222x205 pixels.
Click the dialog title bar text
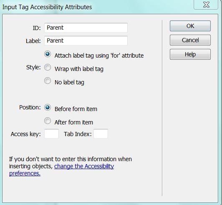pos(47,7)
